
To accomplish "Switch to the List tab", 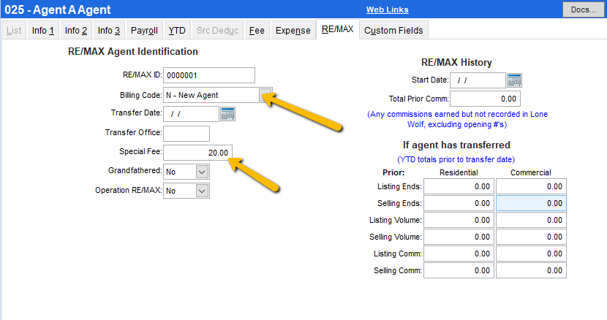I will (14, 30).
